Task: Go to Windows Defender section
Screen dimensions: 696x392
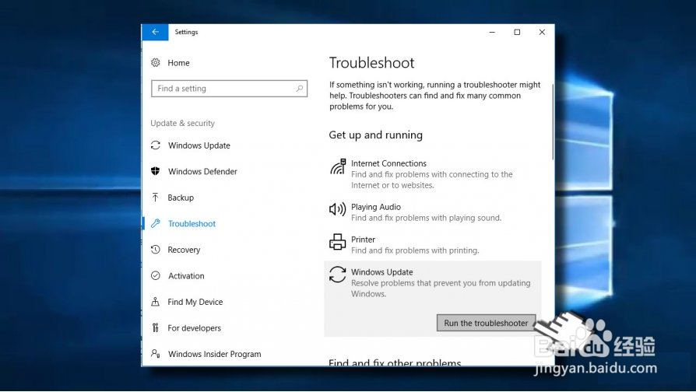Action: tap(202, 172)
